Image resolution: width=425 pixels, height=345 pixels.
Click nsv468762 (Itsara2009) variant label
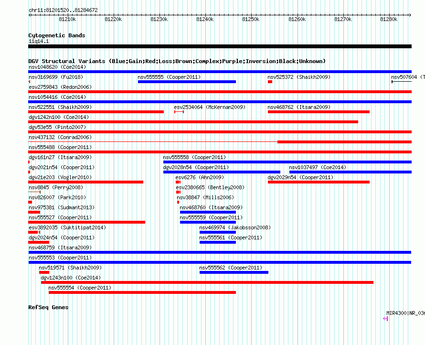[x=299, y=107]
